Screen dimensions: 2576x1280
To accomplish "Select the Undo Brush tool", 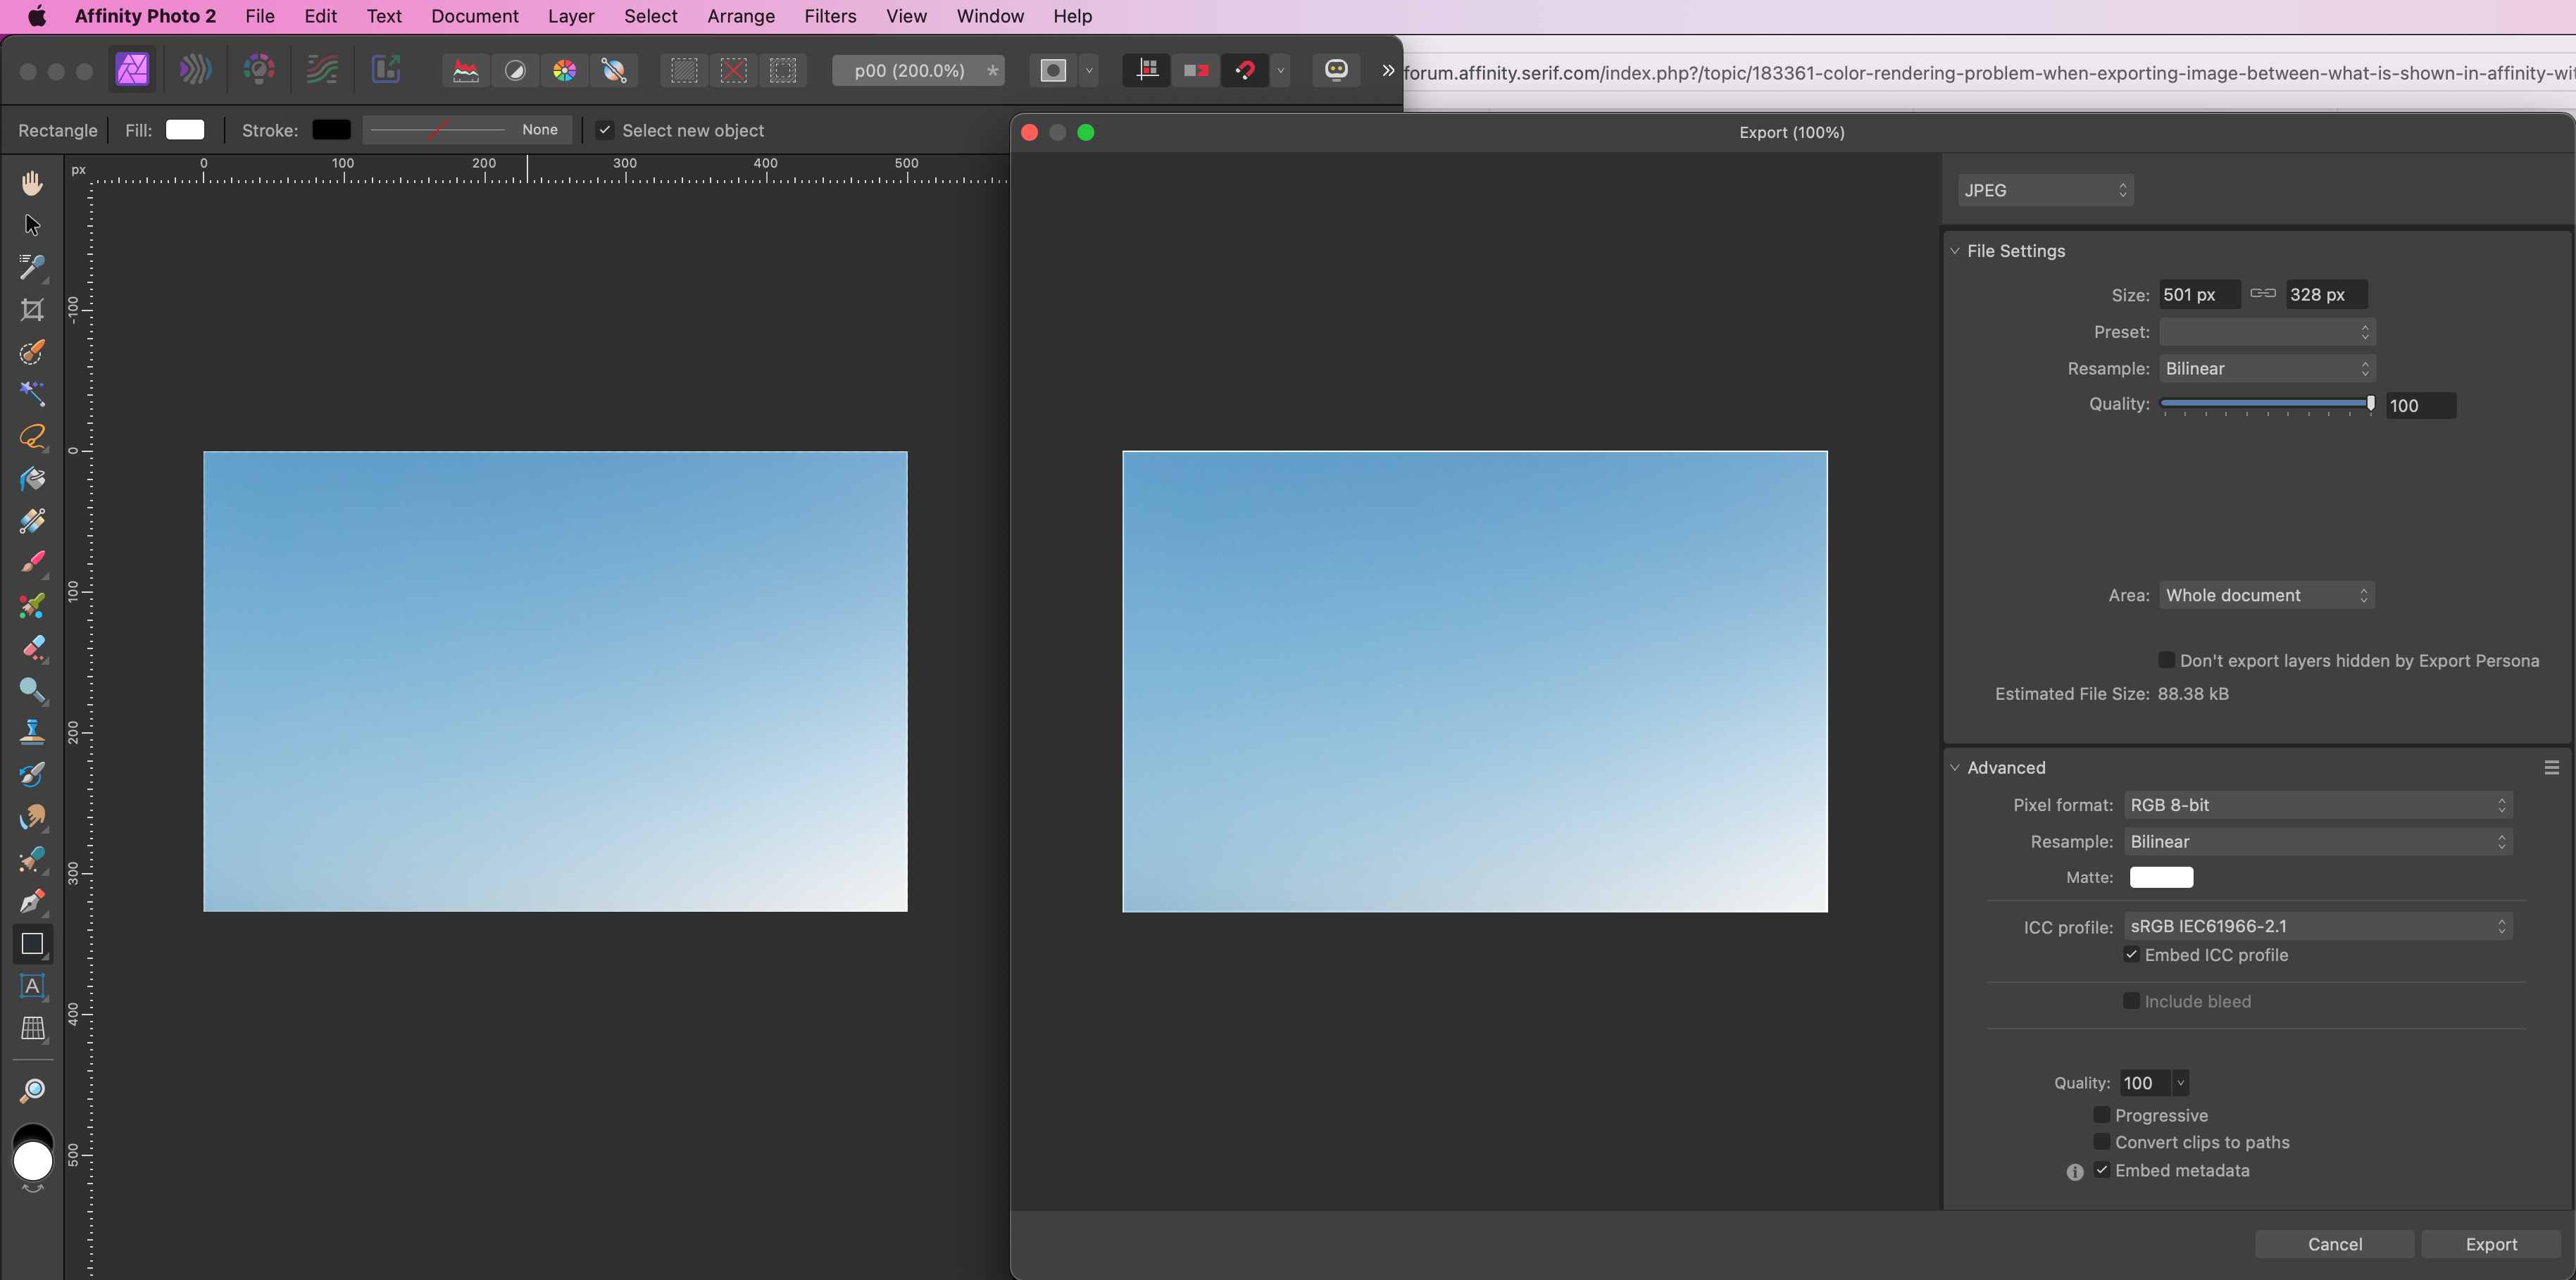I will [x=32, y=775].
